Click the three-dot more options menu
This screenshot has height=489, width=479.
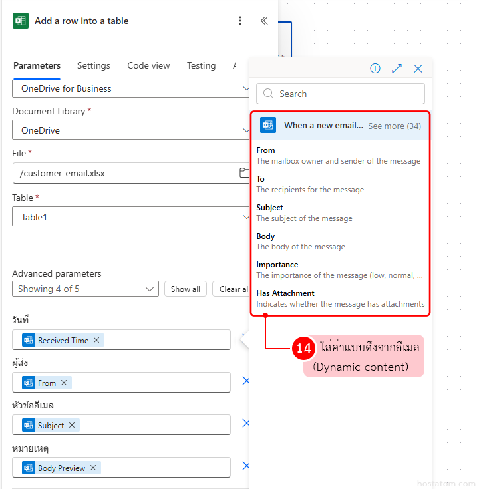tap(240, 21)
